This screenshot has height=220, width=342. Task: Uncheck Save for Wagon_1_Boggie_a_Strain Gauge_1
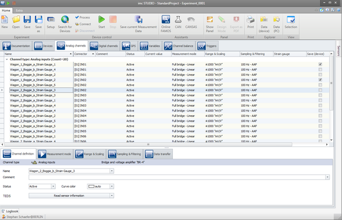[320, 64]
